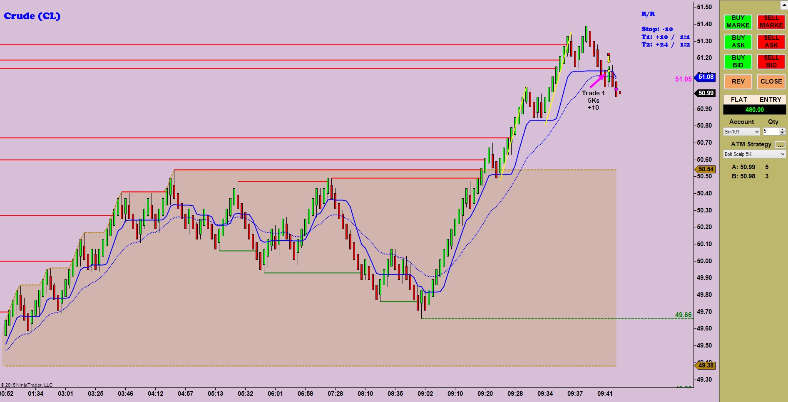788x402 pixels.
Task: Click the ask price A: 50.99
Action: point(743,167)
